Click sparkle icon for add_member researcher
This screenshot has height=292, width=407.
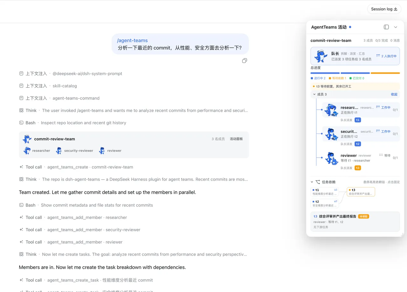21,217
